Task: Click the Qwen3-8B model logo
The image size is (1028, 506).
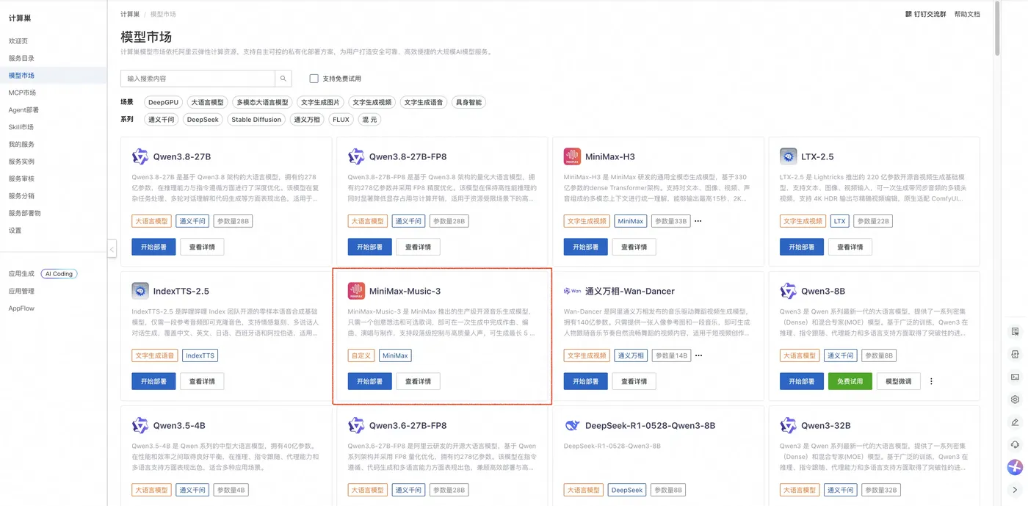Action: (x=788, y=291)
